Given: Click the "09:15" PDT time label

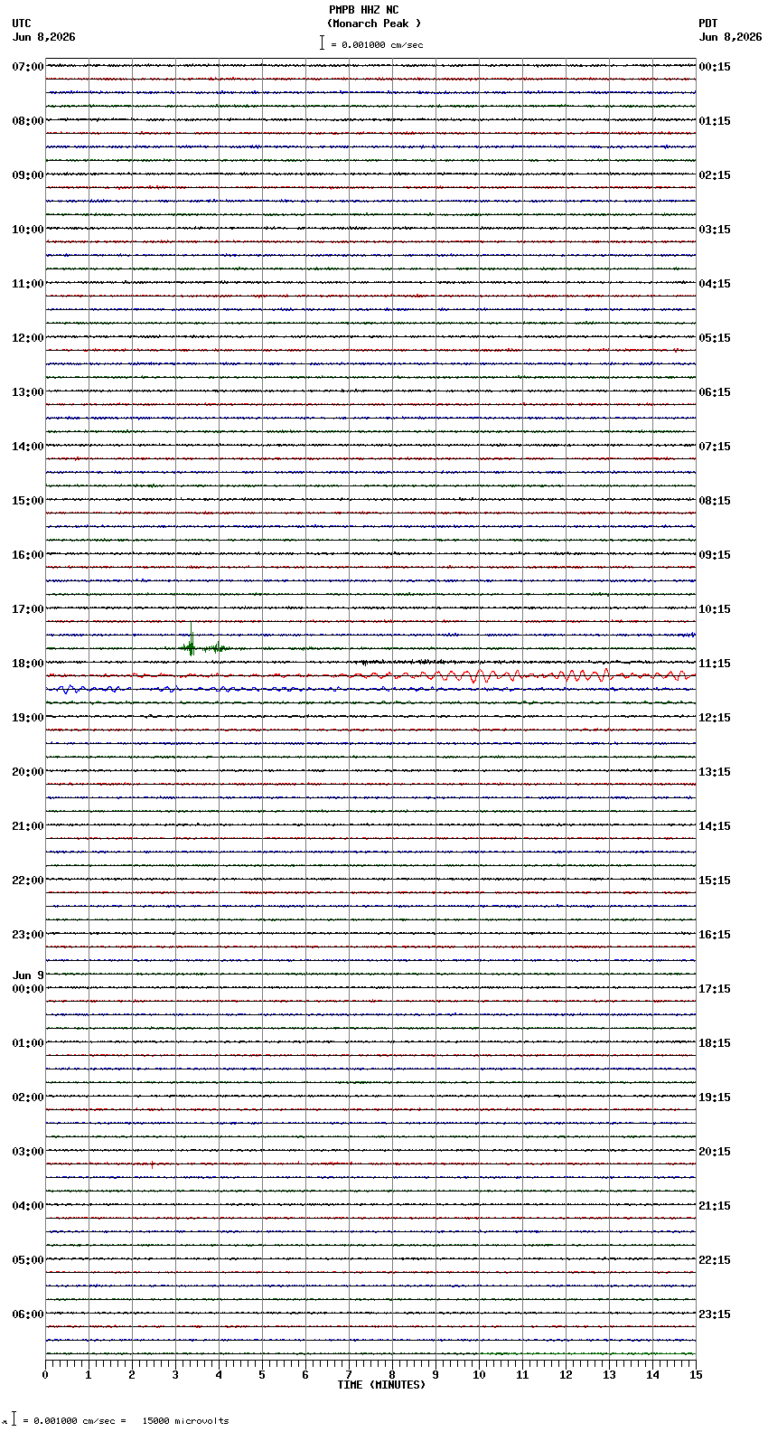Looking at the screenshot, I should coord(715,555).
